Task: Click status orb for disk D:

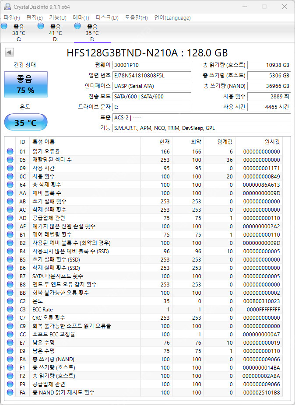Action: 41,26
